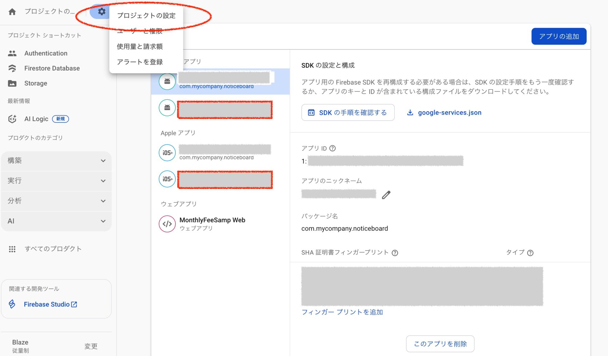Click the help icon next to アプリ ID
This screenshot has width=608, height=356.
click(332, 148)
